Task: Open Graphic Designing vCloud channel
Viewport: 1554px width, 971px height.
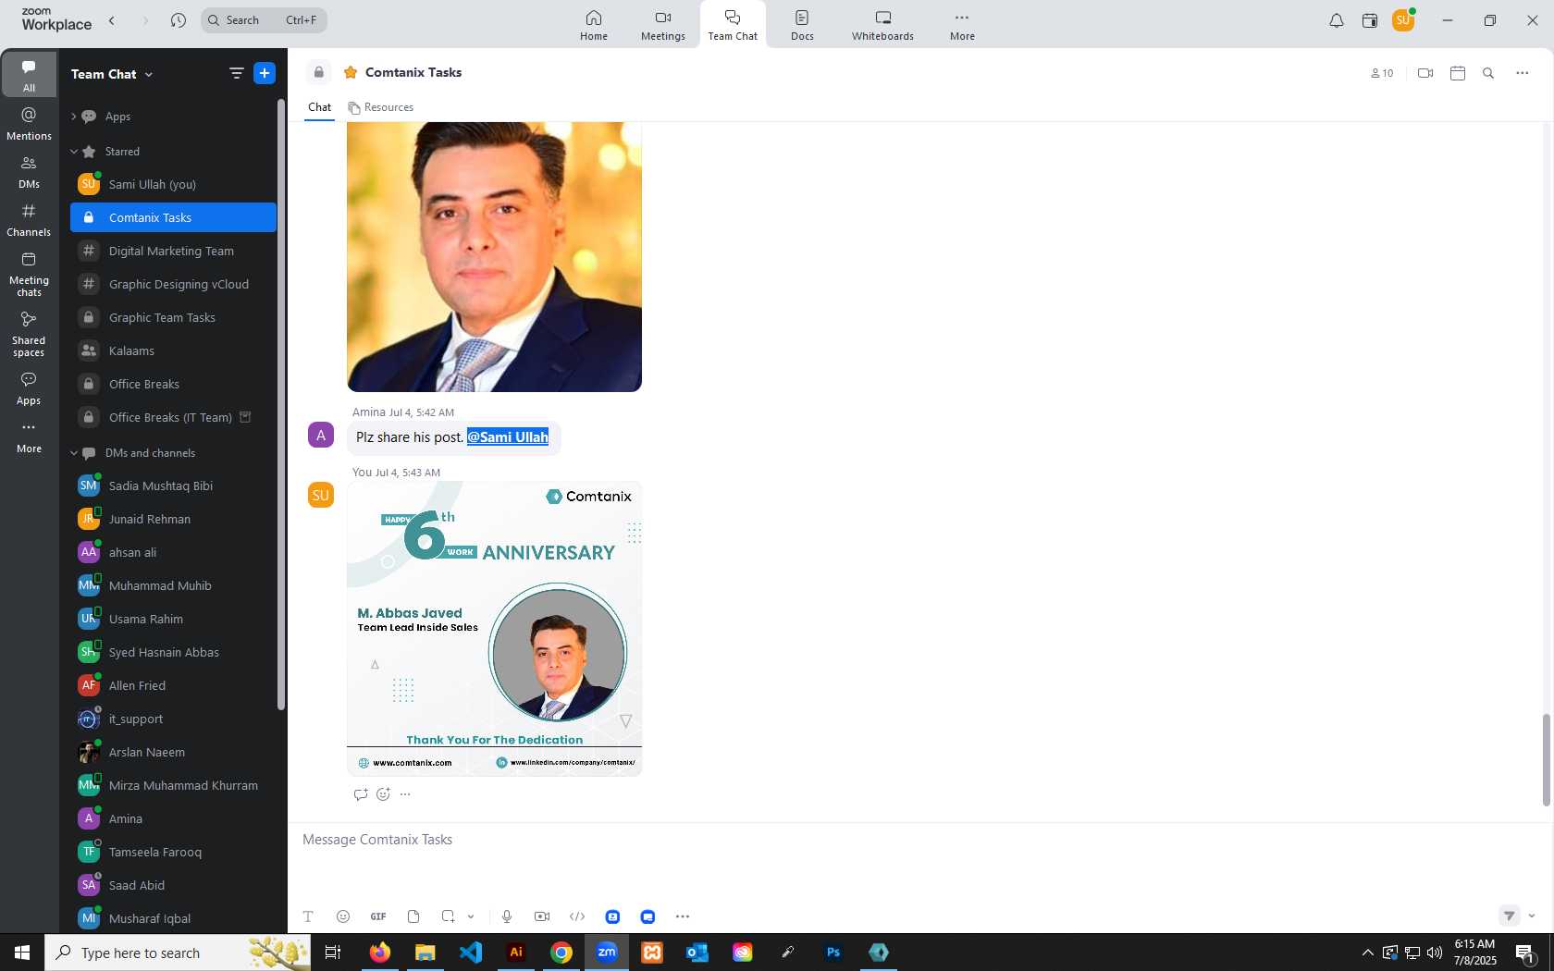Action: (x=173, y=284)
